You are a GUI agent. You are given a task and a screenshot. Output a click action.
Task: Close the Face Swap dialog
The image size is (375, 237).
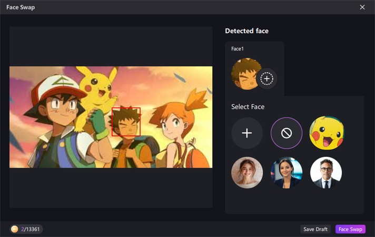click(362, 7)
